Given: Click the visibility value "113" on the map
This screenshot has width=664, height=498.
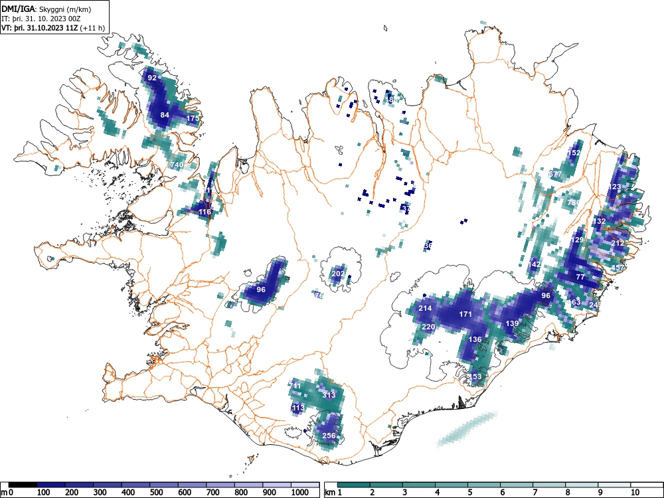Looking at the screenshot, I should pyautogui.click(x=297, y=408).
